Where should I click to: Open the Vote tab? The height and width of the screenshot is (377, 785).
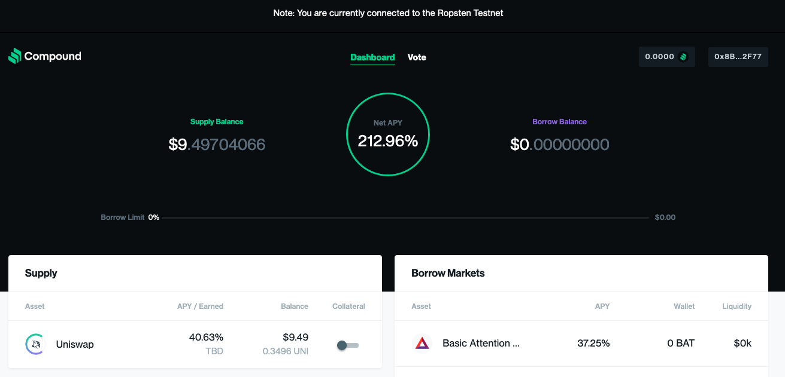(x=417, y=57)
